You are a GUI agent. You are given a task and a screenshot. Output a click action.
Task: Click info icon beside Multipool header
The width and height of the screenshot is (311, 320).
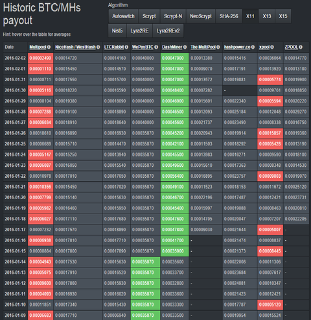[49, 47]
